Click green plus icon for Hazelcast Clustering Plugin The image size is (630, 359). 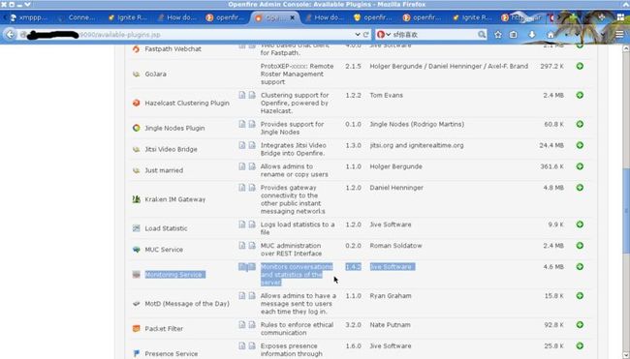tap(580, 96)
